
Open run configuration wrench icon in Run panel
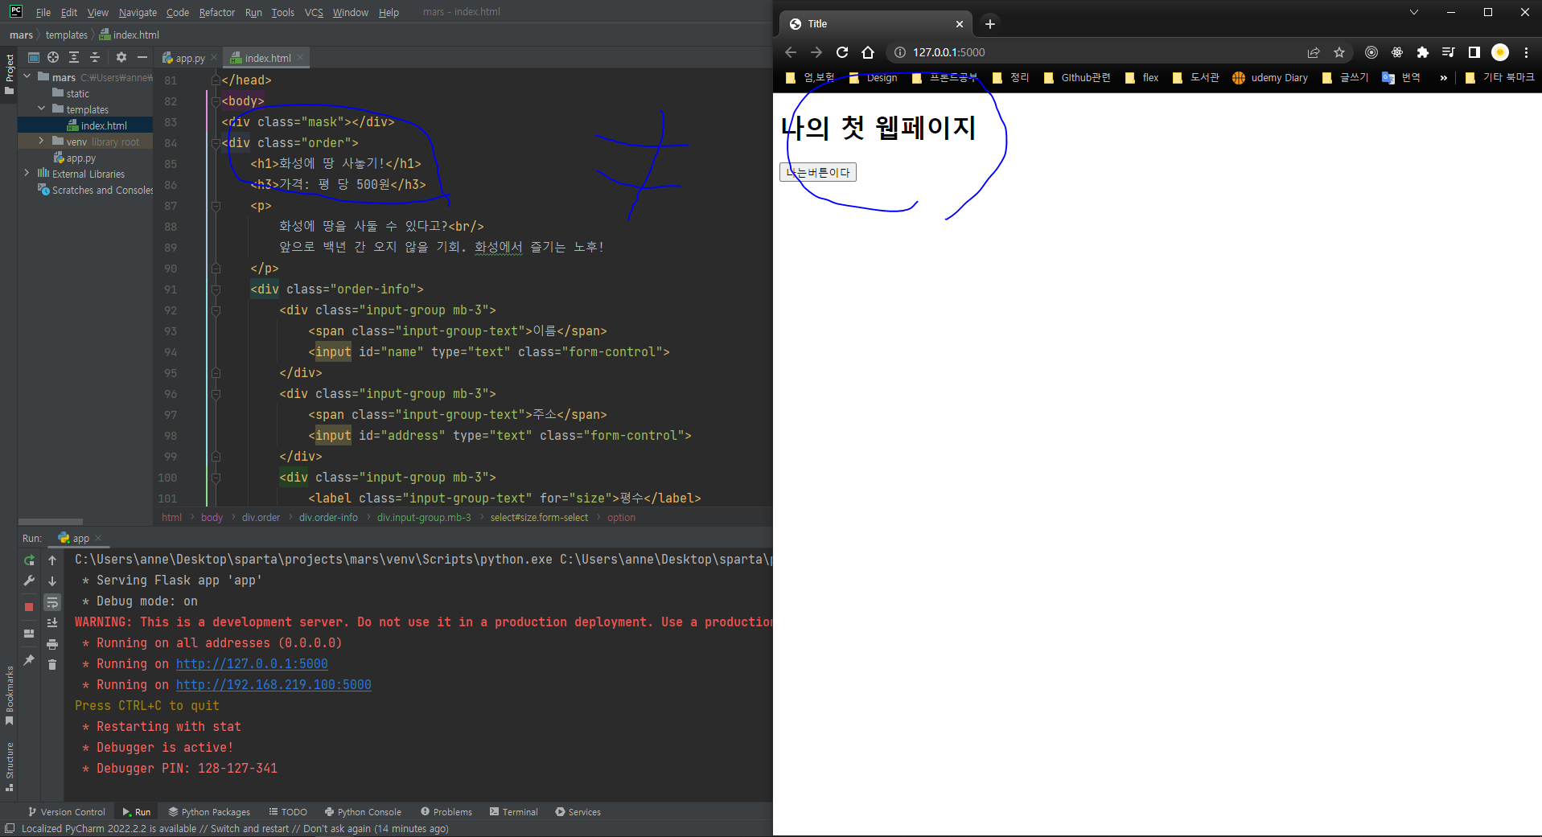click(x=29, y=581)
